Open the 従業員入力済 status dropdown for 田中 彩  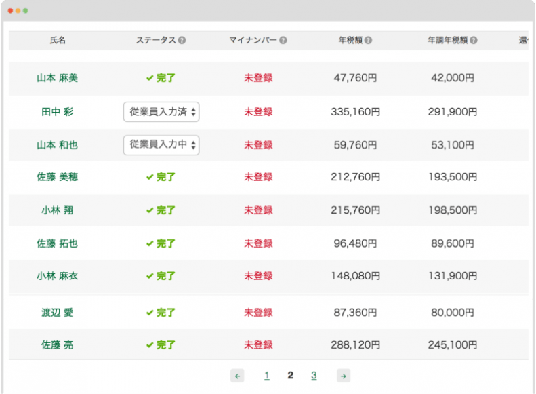click(x=161, y=112)
